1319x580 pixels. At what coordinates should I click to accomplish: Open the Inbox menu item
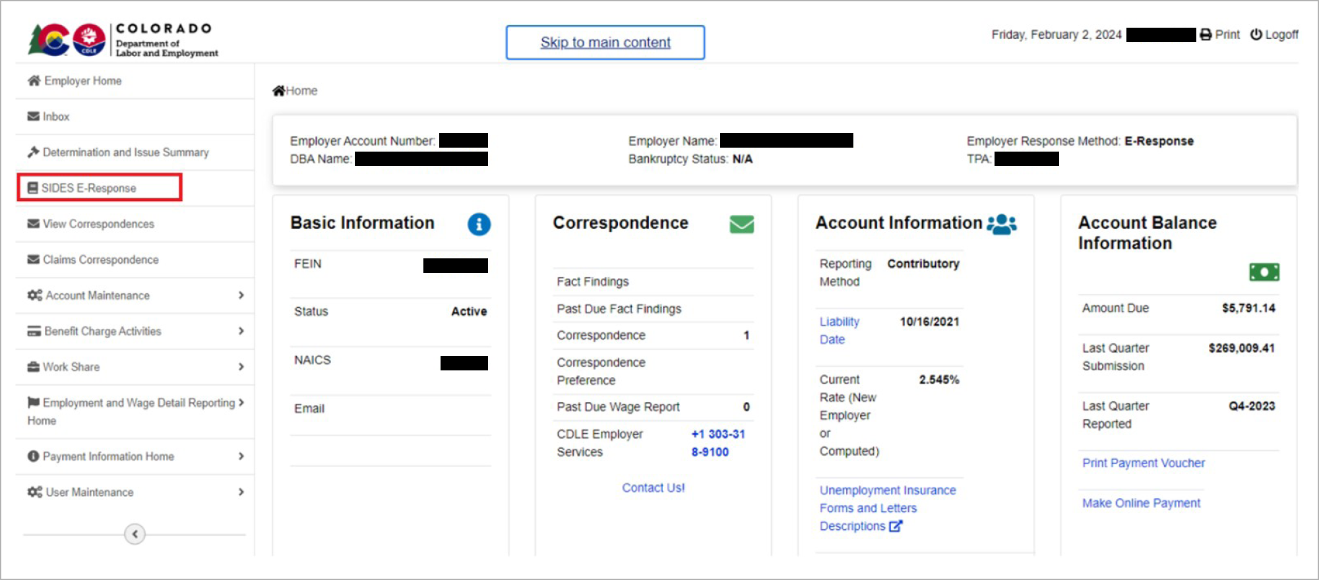click(x=55, y=117)
